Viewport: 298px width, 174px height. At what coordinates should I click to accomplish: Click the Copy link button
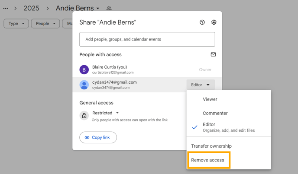coord(98,137)
